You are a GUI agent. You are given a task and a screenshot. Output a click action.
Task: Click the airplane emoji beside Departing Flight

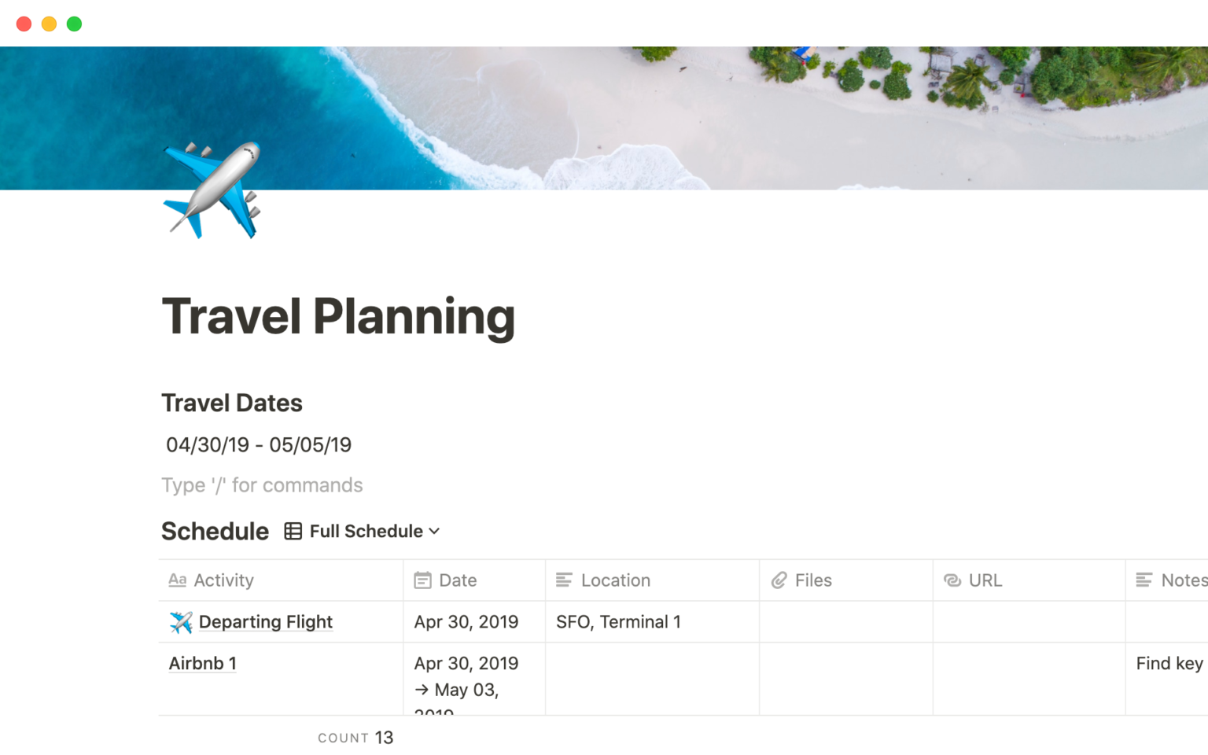[x=181, y=622]
